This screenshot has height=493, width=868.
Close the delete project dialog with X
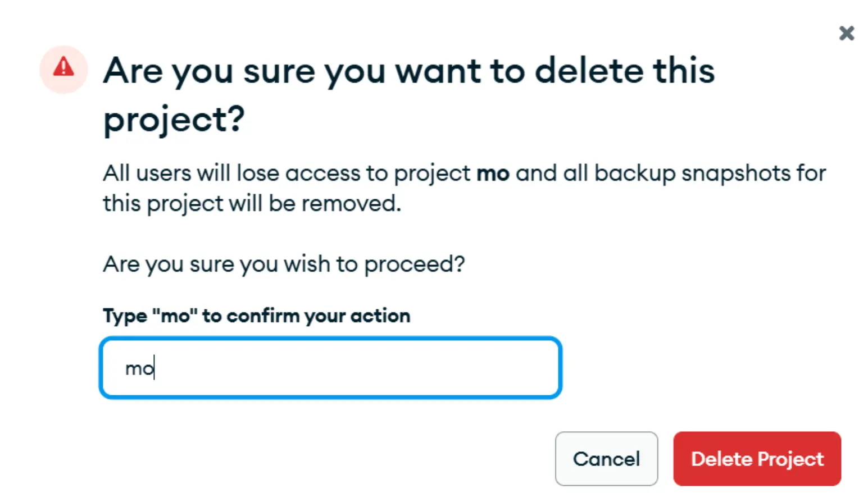point(847,34)
